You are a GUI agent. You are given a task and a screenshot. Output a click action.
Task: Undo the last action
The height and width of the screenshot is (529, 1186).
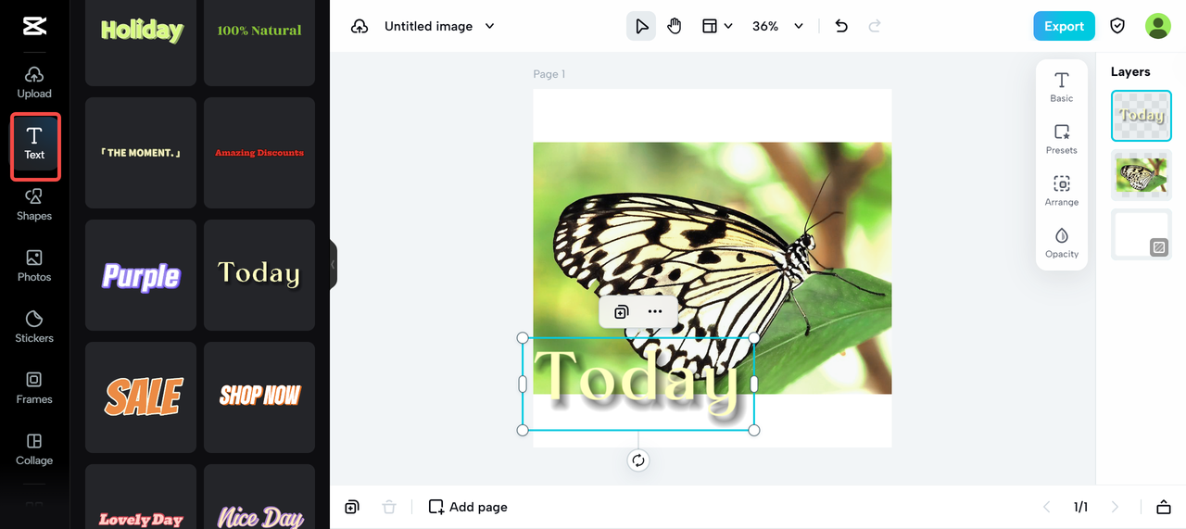point(841,26)
